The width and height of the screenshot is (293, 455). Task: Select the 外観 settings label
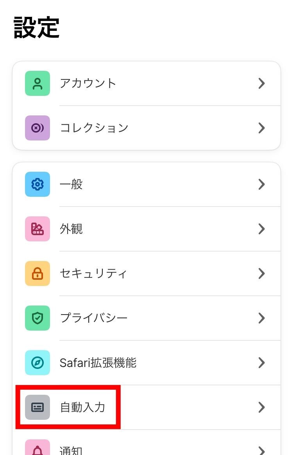coord(71,229)
